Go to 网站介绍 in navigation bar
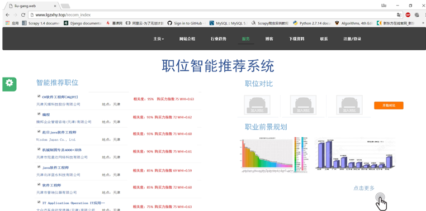 (187, 39)
